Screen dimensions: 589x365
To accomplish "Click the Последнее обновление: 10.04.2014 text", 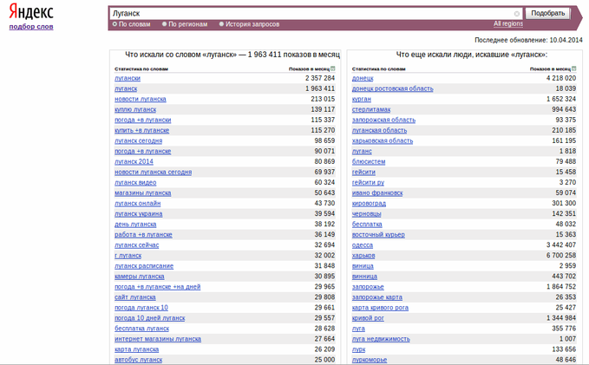I will point(528,40).
